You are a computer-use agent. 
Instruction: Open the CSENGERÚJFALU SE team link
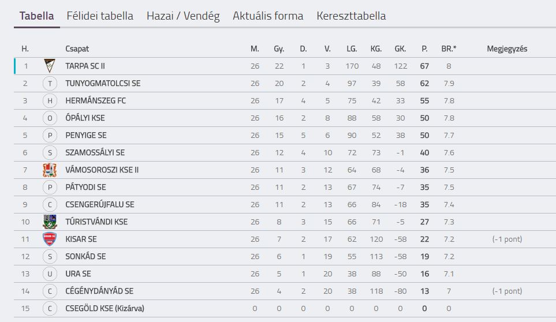point(100,205)
